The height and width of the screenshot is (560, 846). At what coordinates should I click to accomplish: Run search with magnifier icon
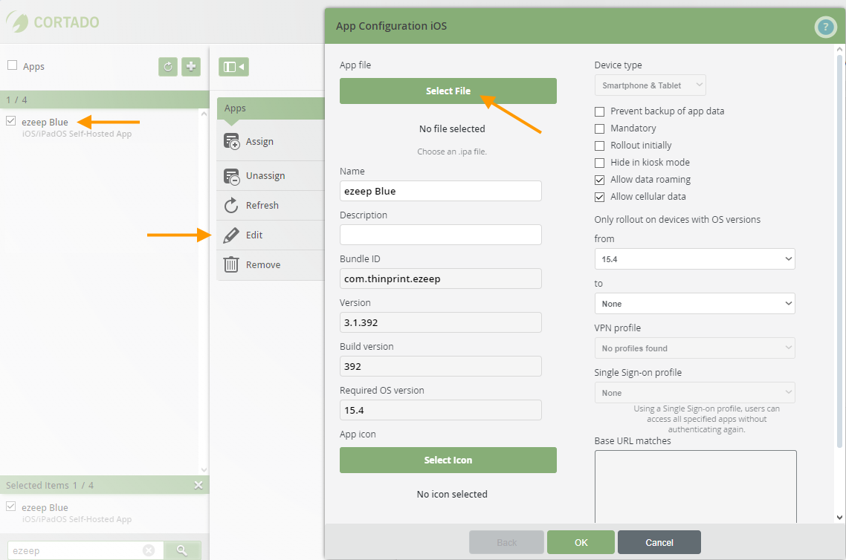click(182, 550)
